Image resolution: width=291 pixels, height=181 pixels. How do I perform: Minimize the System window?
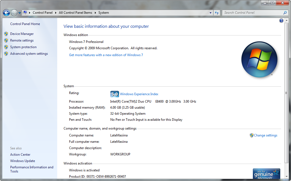click(x=265, y=3)
